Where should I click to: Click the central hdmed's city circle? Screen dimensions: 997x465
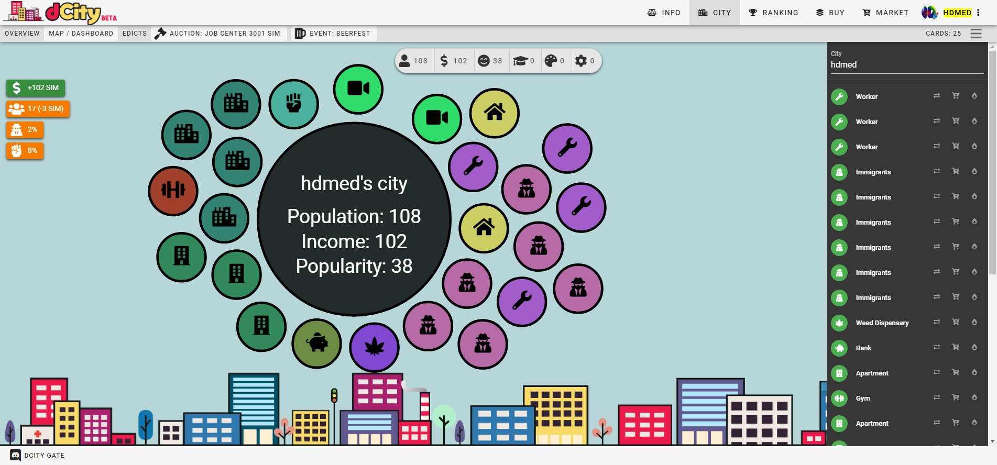pyautogui.click(x=354, y=219)
